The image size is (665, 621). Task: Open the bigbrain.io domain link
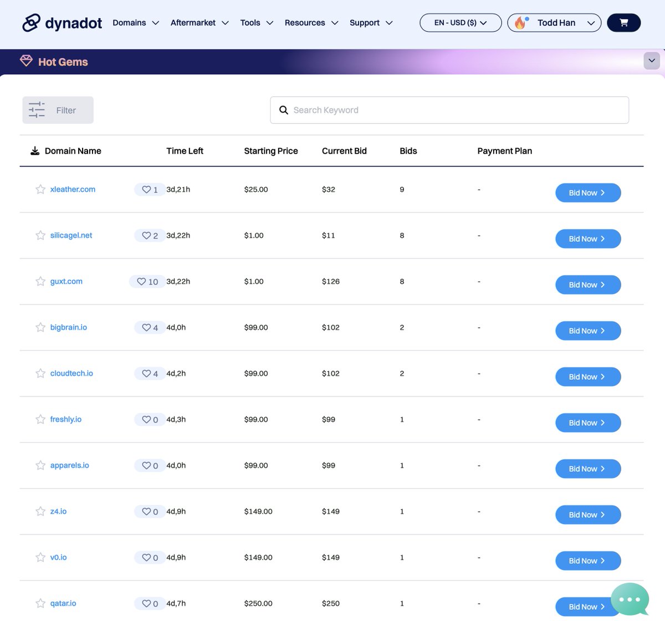pos(68,327)
